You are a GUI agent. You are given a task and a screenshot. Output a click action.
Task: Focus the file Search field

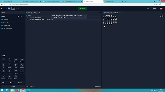[x=13, y=13]
